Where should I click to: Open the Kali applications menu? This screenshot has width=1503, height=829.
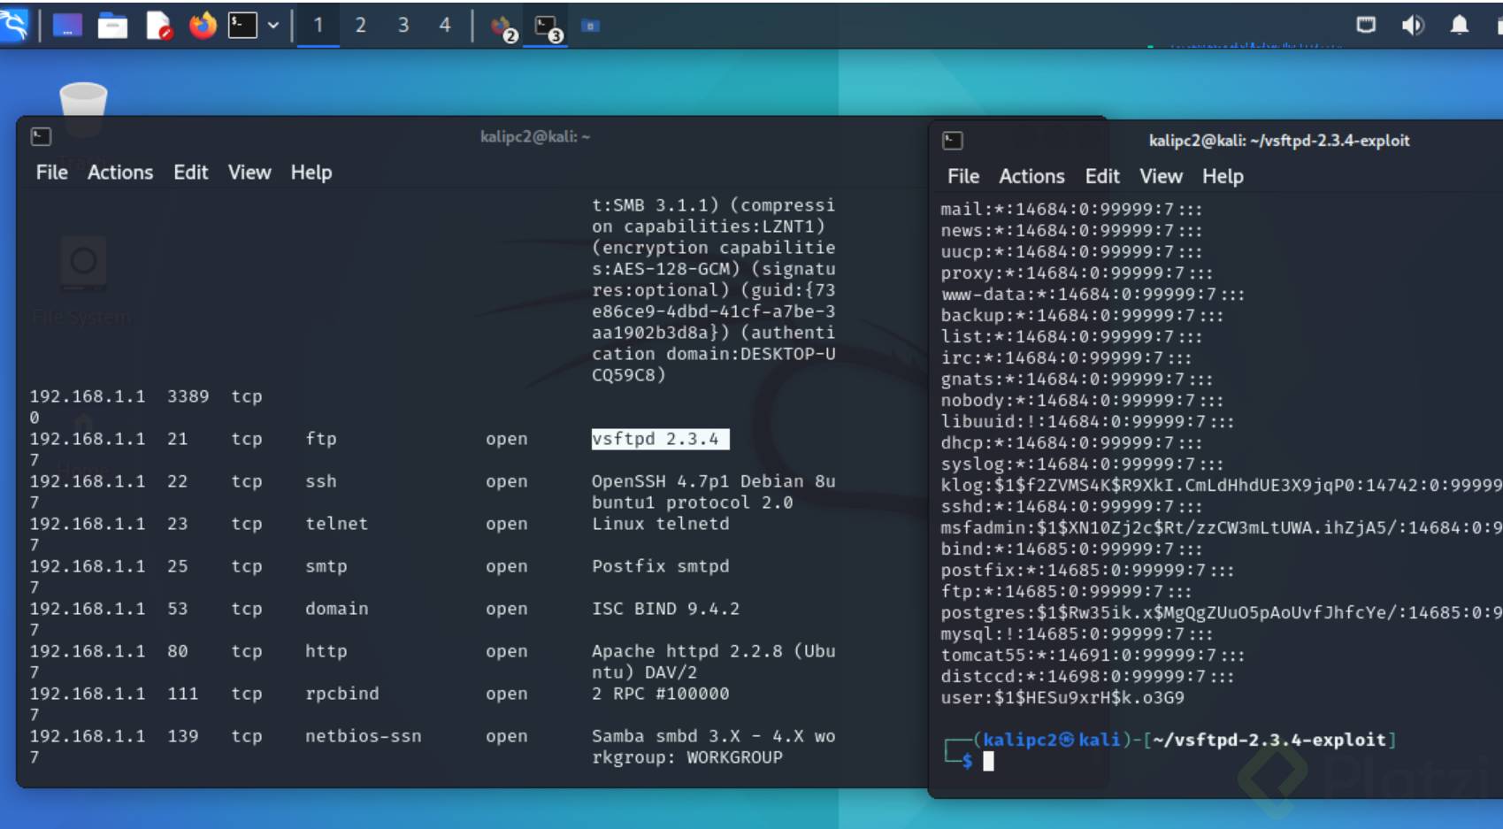(15, 25)
